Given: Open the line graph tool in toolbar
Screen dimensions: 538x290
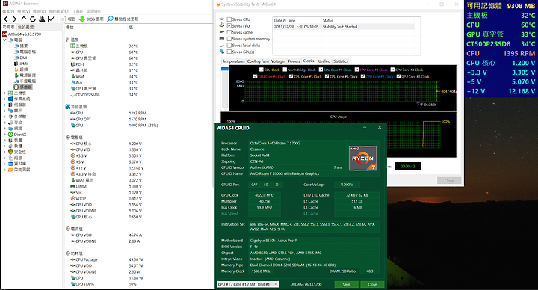Looking at the screenshot, I should [51, 19].
